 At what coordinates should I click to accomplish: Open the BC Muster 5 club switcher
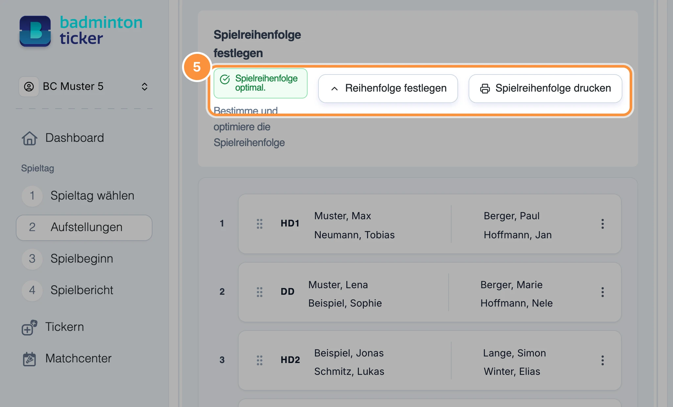[84, 87]
